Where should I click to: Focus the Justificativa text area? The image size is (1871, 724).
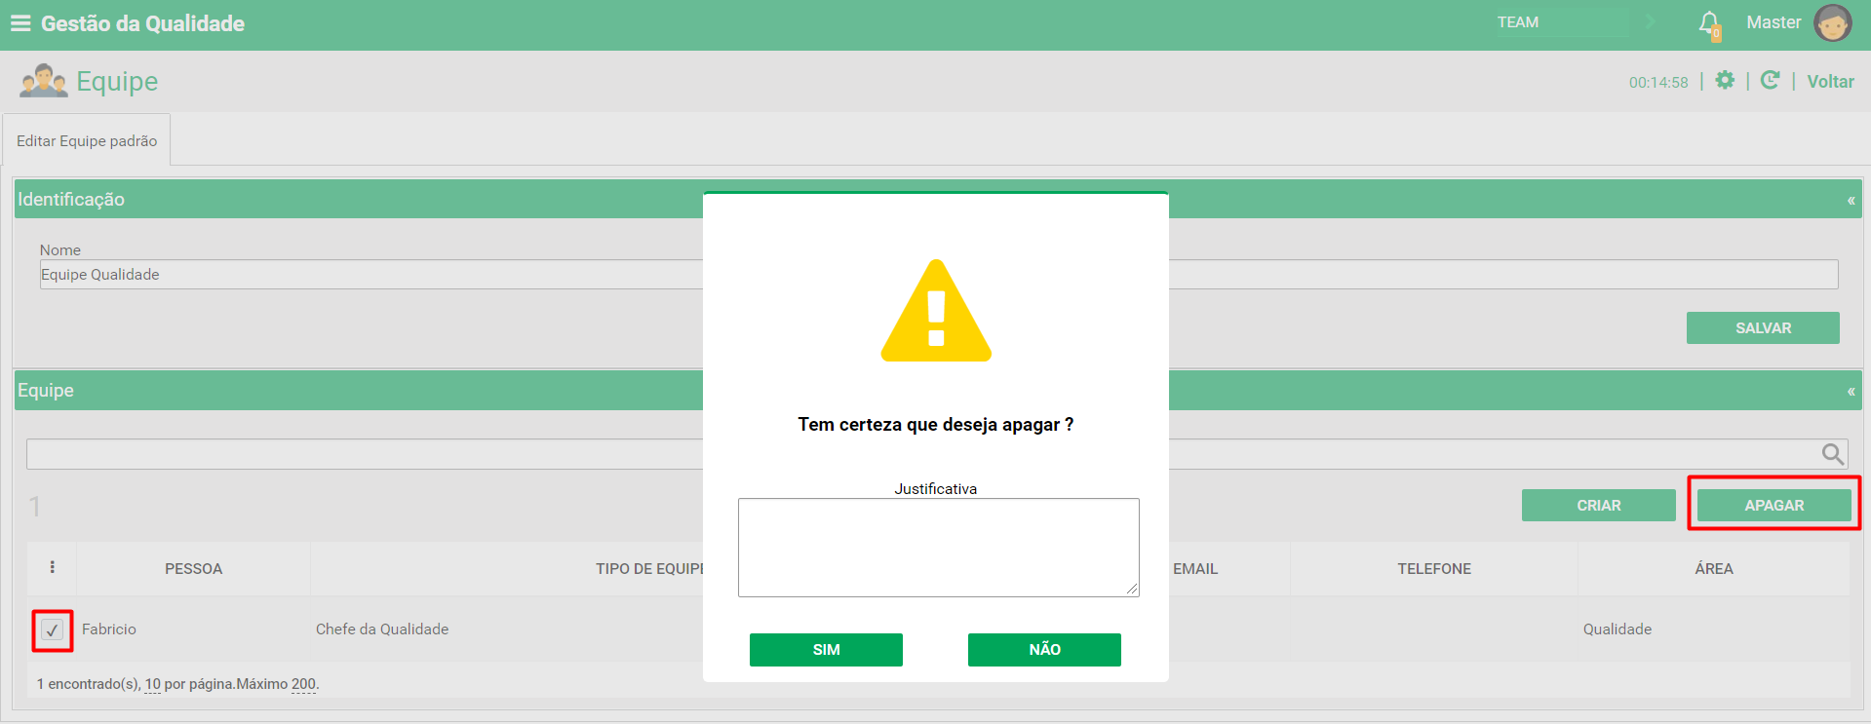(x=938, y=548)
